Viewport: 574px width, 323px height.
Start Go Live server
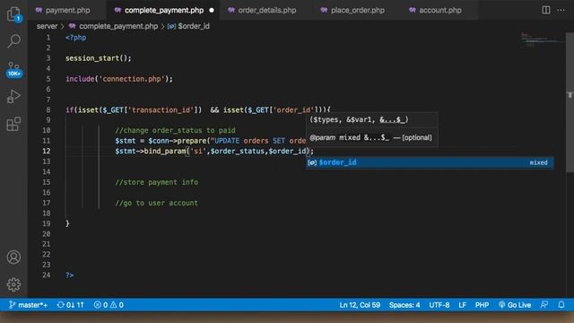point(514,305)
